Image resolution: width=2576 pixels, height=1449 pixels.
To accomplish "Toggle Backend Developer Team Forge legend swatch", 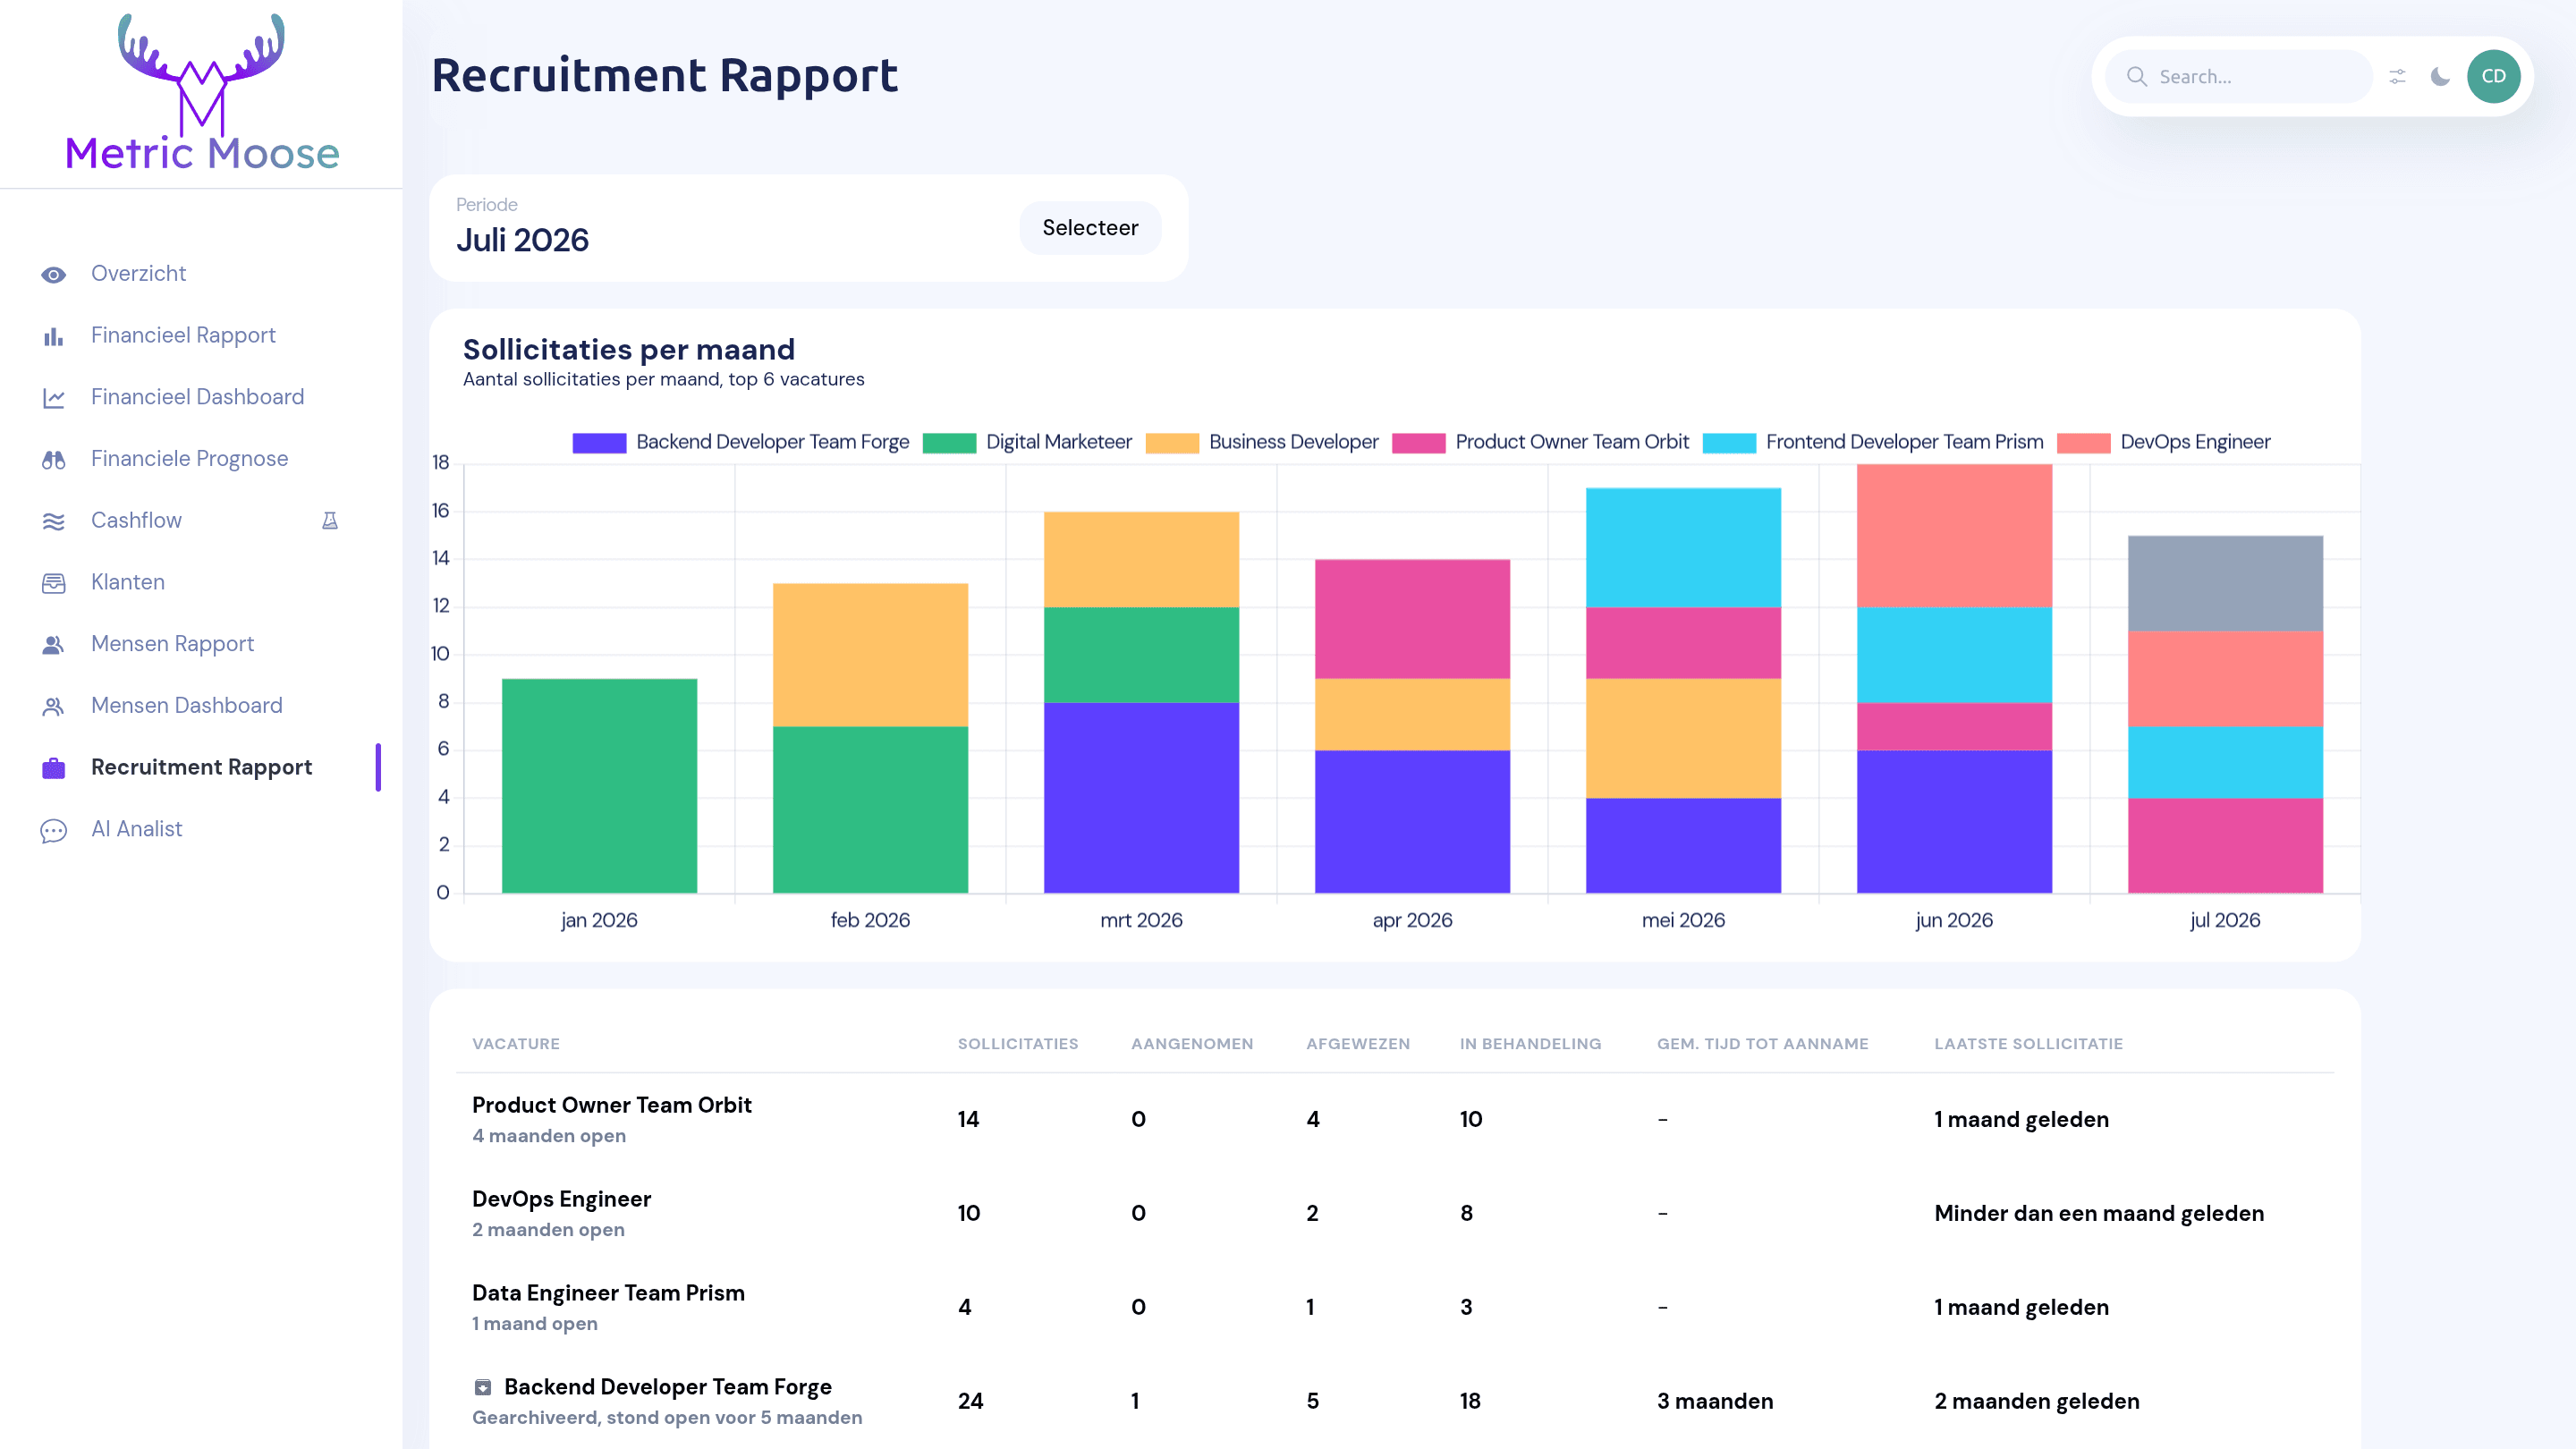I will pos(599,443).
